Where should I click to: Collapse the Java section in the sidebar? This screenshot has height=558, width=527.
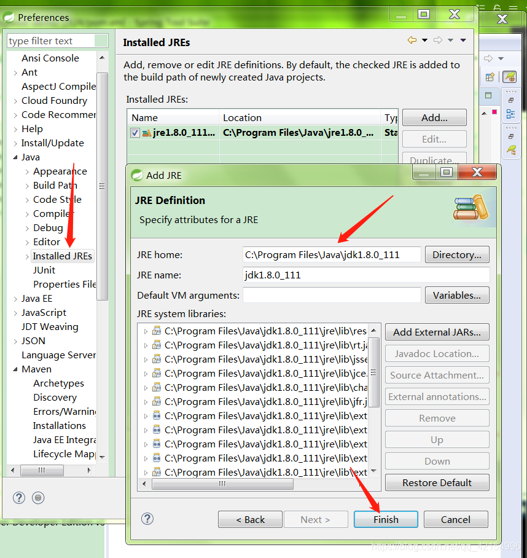pos(15,157)
